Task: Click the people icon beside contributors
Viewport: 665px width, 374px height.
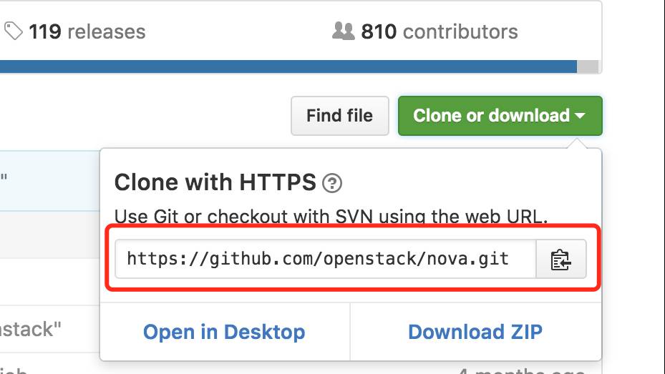Action: tap(343, 31)
